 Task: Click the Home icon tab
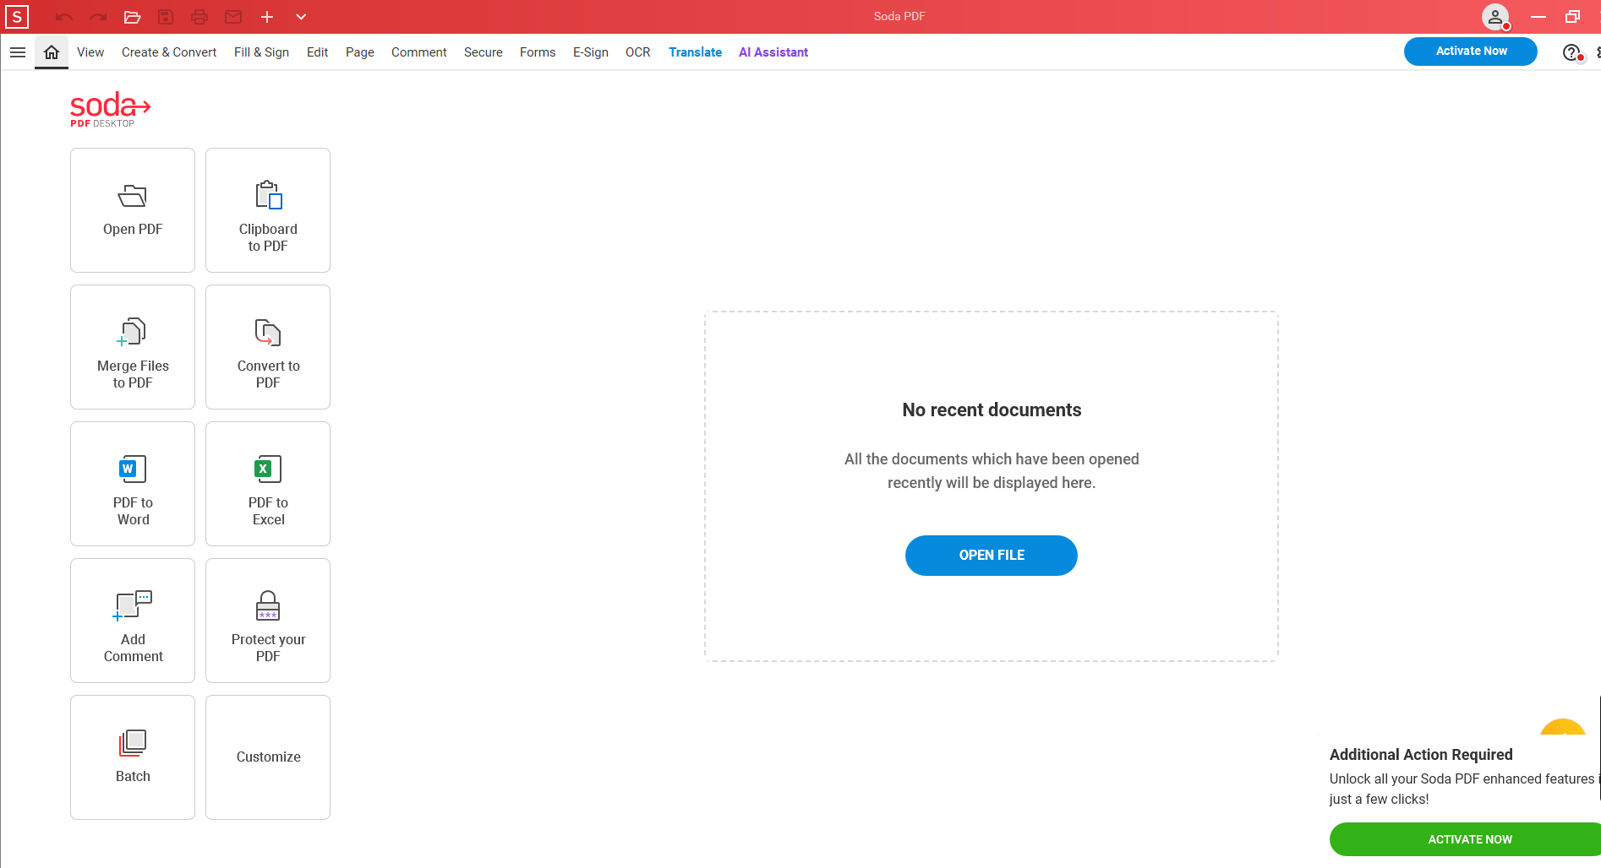tap(52, 52)
